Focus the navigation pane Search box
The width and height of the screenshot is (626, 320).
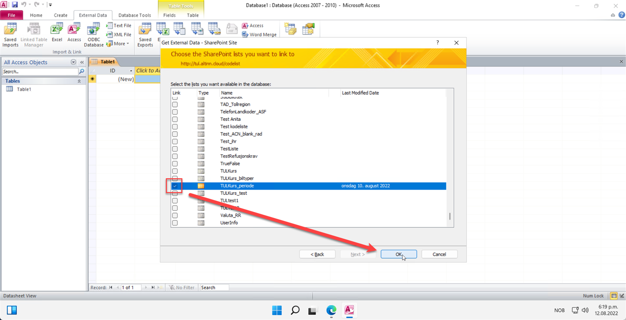(x=40, y=71)
